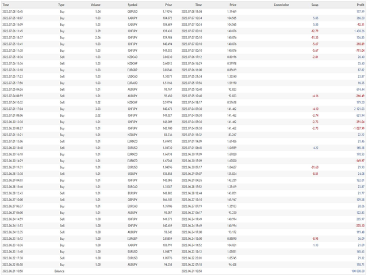Click the profit value 177.99
368x276 pixels.
(361, 11)
